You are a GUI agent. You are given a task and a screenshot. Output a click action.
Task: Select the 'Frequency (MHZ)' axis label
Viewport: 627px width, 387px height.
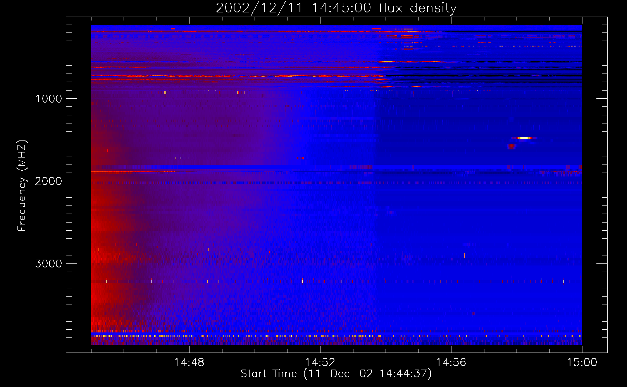pyautogui.click(x=22, y=186)
